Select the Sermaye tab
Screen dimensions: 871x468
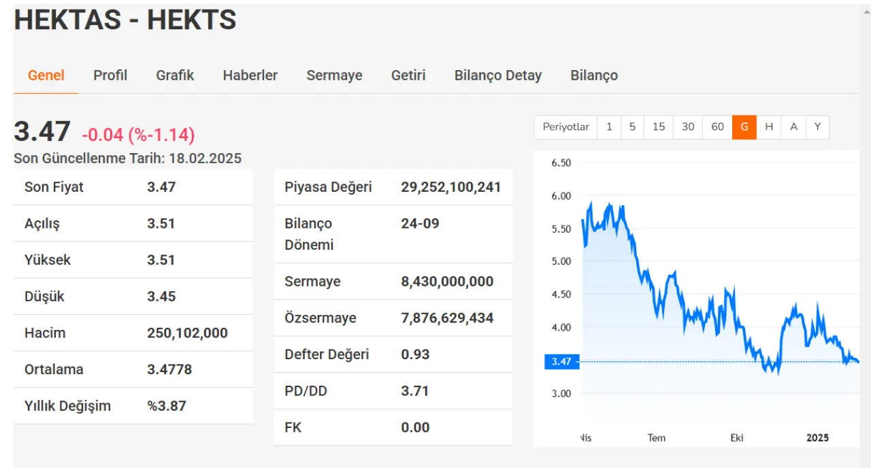pos(334,76)
